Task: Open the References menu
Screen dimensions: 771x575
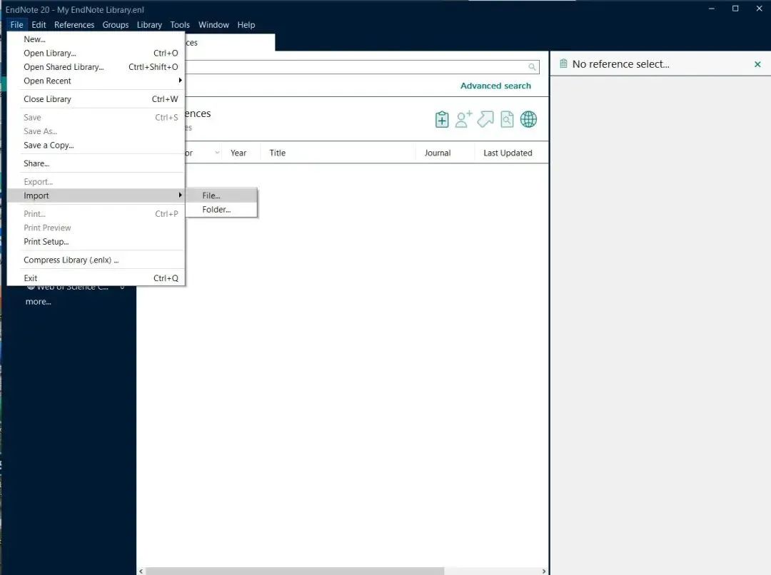Action: pyautogui.click(x=74, y=24)
